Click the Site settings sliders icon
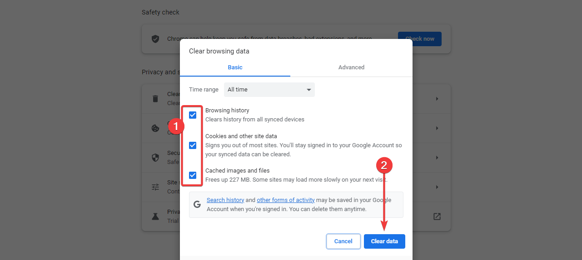 click(x=155, y=187)
